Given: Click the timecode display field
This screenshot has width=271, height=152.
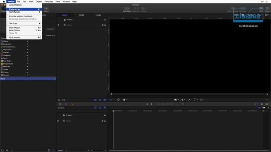Looking at the screenshot, I should pyautogui.click(x=165, y=104).
